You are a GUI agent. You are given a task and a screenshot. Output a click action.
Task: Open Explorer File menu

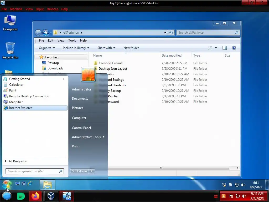coord(42,41)
